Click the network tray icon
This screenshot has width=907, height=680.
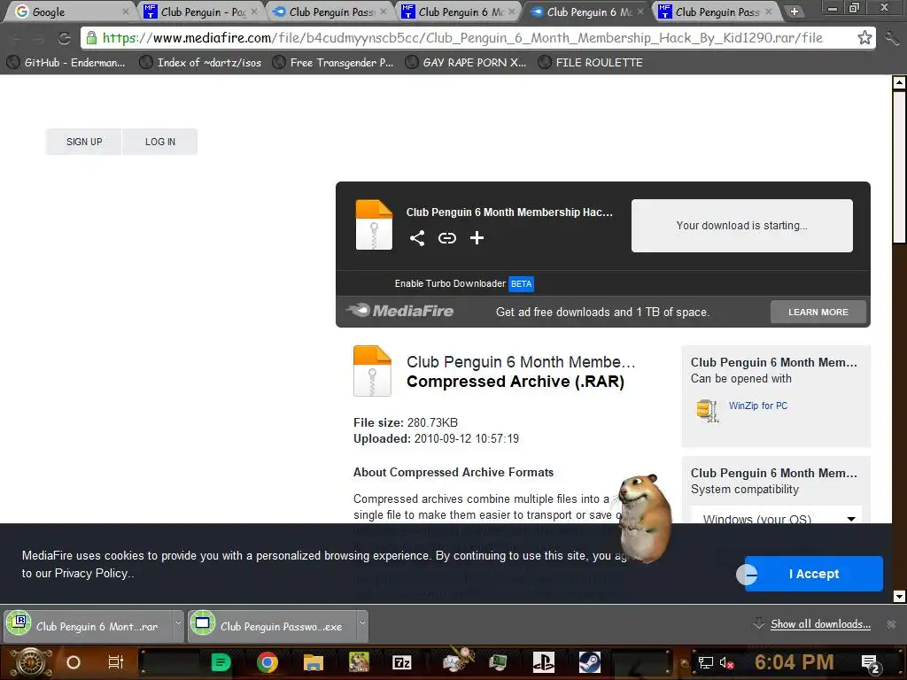click(x=705, y=662)
